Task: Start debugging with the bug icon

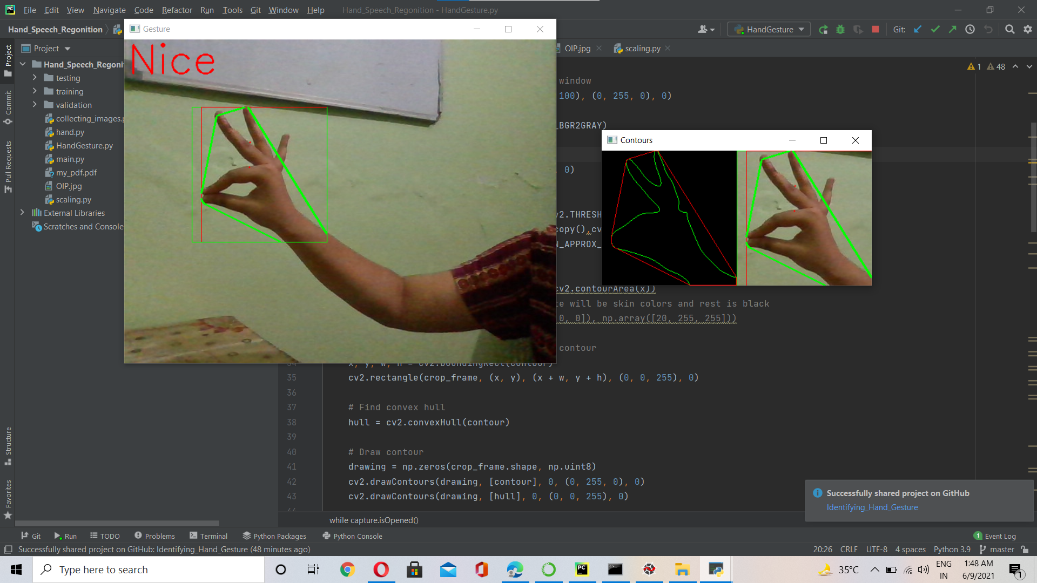Action: (840, 30)
